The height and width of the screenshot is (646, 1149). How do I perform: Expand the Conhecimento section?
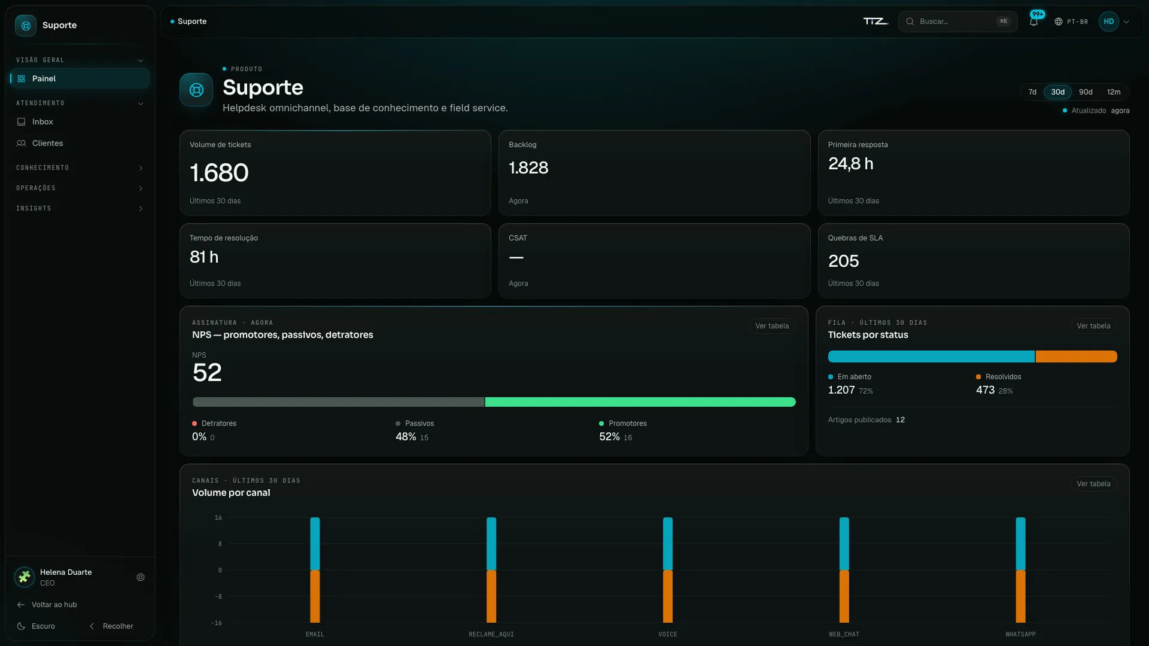pyautogui.click(x=80, y=168)
